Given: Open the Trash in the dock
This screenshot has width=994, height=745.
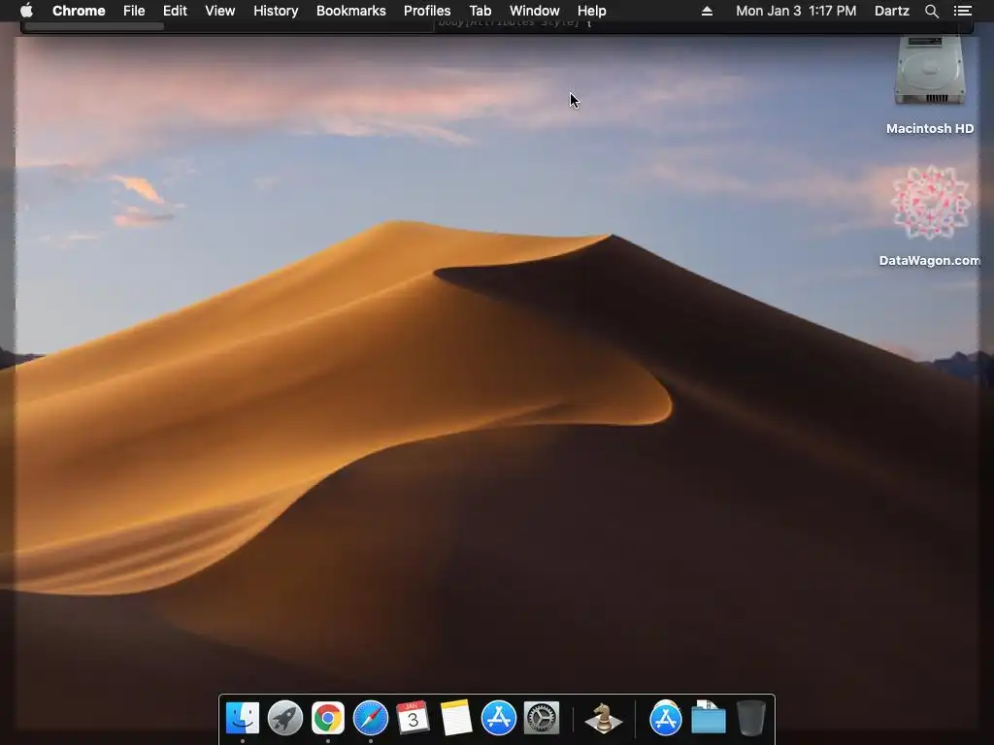Looking at the screenshot, I should coord(751,718).
